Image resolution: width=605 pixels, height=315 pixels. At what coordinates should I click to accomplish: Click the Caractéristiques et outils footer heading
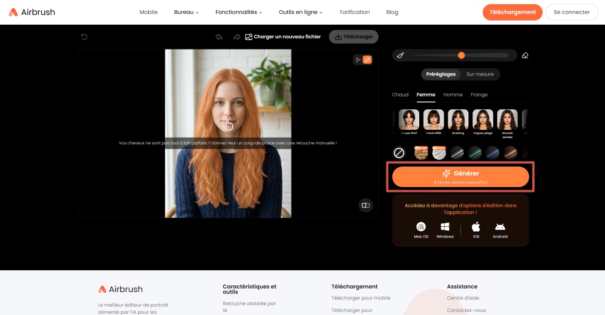click(x=249, y=289)
